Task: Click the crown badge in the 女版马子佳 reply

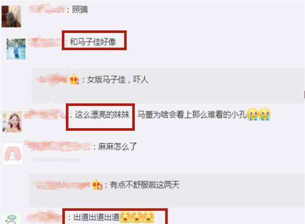Action: point(74,80)
